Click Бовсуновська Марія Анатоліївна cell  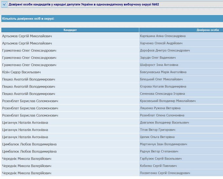163,72
